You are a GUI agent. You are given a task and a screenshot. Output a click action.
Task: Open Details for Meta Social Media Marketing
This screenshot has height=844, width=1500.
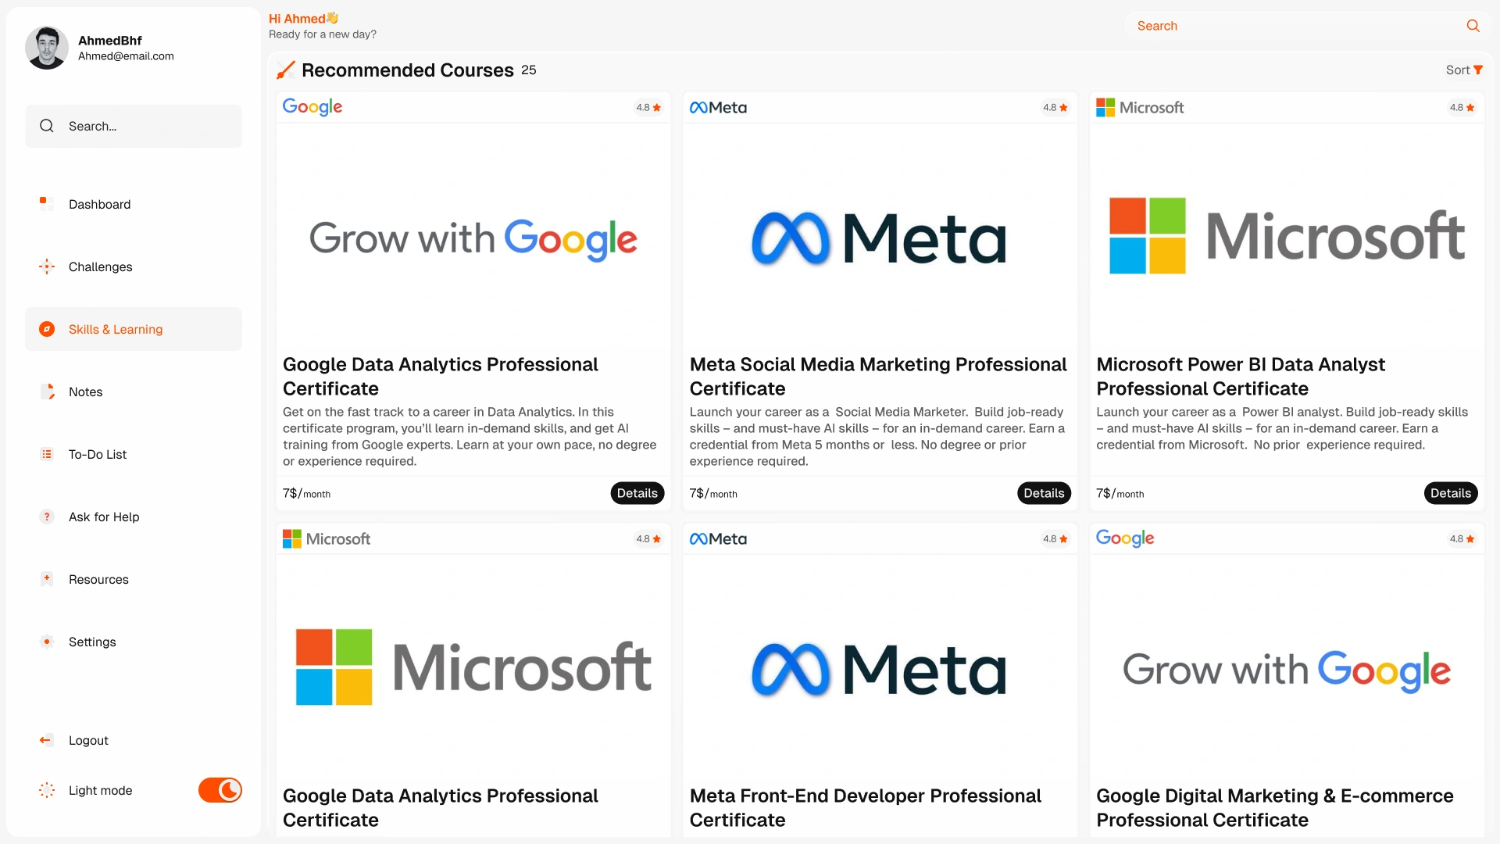1044,493
